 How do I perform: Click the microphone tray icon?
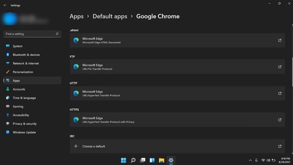tap(256, 160)
